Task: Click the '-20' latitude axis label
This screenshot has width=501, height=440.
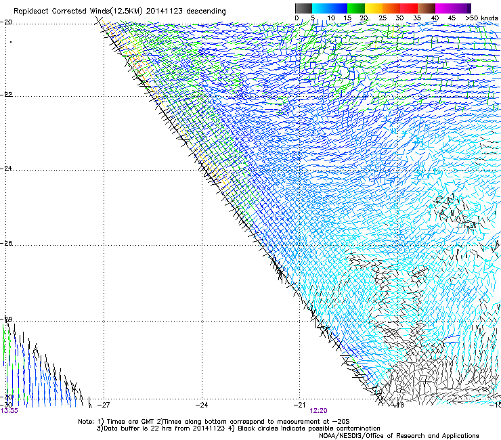Action: [x=6, y=22]
